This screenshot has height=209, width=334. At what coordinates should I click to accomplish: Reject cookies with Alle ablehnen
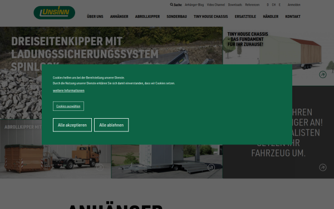(x=111, y=125)
